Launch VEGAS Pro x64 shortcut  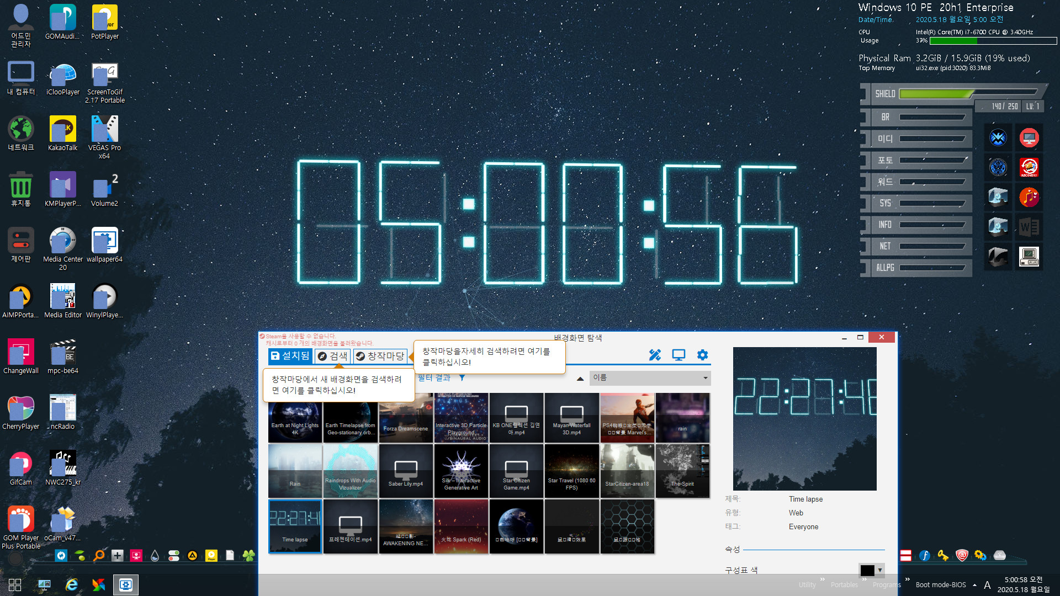point(105,137)
